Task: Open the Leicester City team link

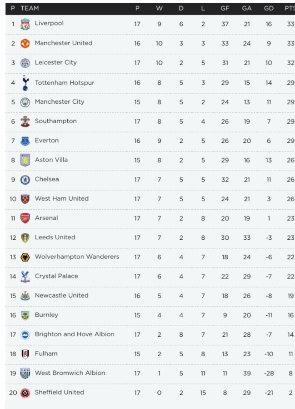Action: [55, 62]
